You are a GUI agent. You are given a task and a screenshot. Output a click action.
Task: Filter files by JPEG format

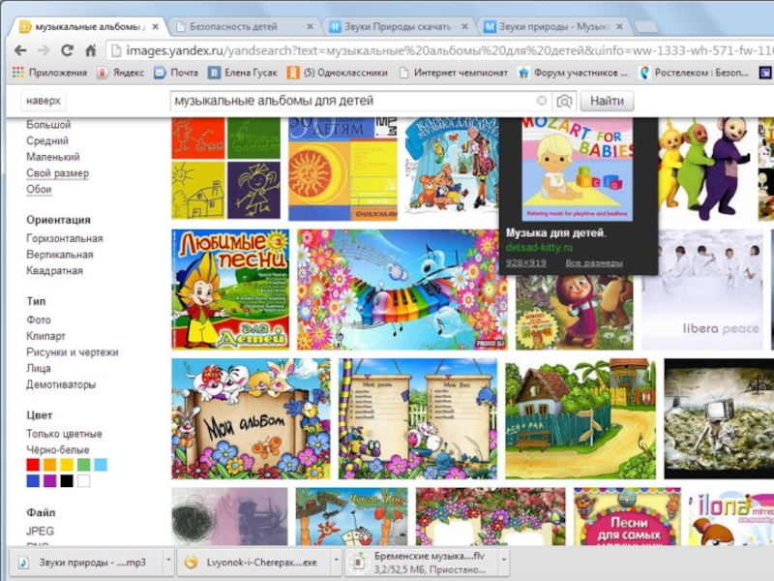tap(40, 532)
